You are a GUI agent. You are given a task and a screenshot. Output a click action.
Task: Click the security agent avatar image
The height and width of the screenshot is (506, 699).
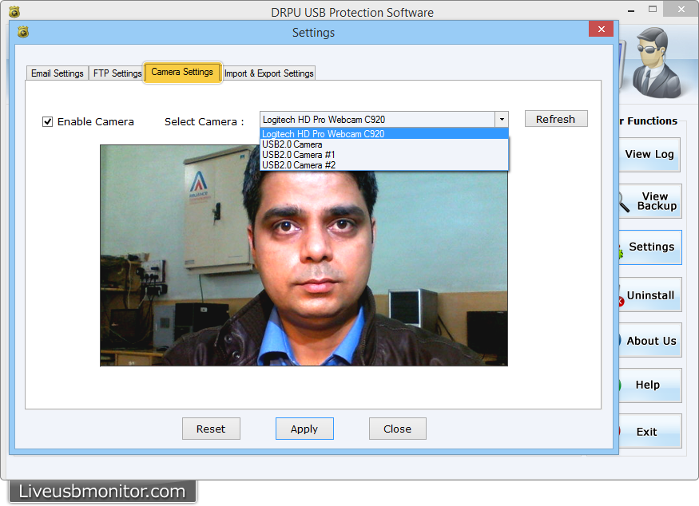(657, 62)
